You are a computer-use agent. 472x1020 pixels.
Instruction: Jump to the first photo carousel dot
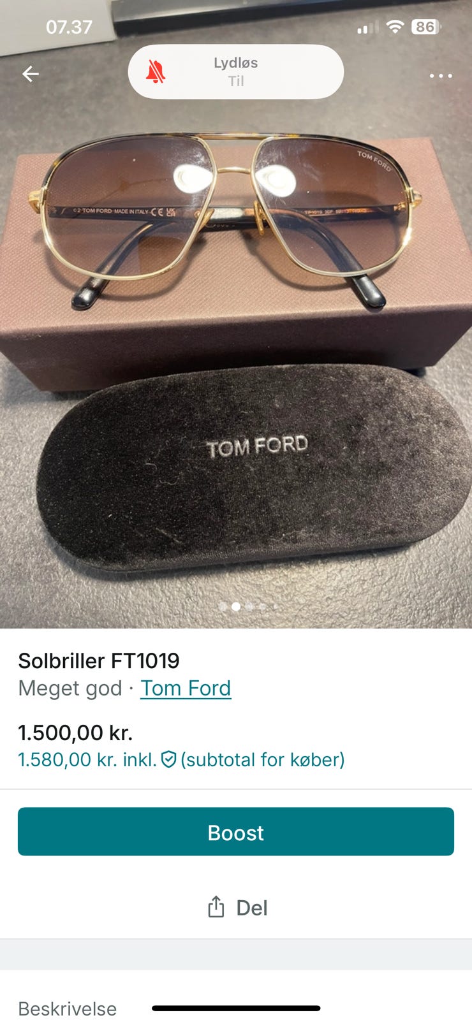click(x=223, y=607)
